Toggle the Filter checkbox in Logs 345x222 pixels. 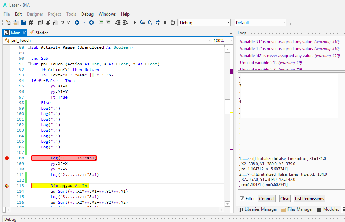click(242, 198)
